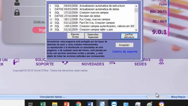
Task: Click the active World Office taskbar icon
Action: pos(102,104)
